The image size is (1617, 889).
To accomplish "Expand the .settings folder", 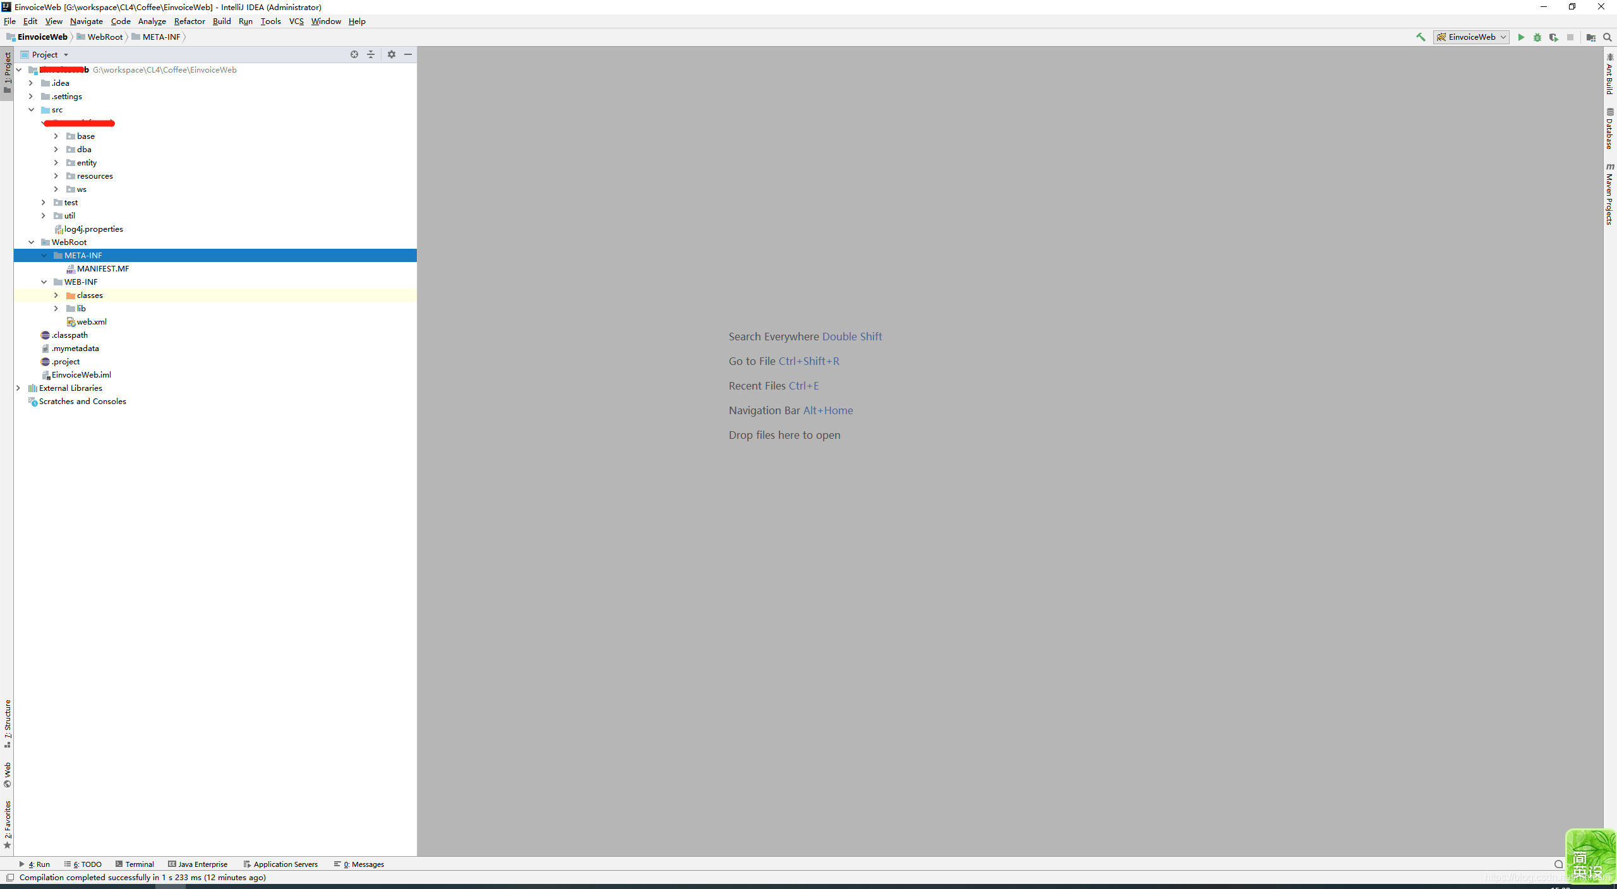I will (x=31, y=97).
